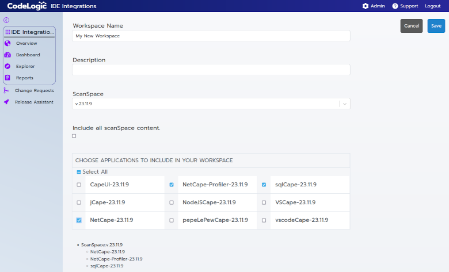Open the Support link
Viewport: 449px width, 272px height.
point(405,6)
